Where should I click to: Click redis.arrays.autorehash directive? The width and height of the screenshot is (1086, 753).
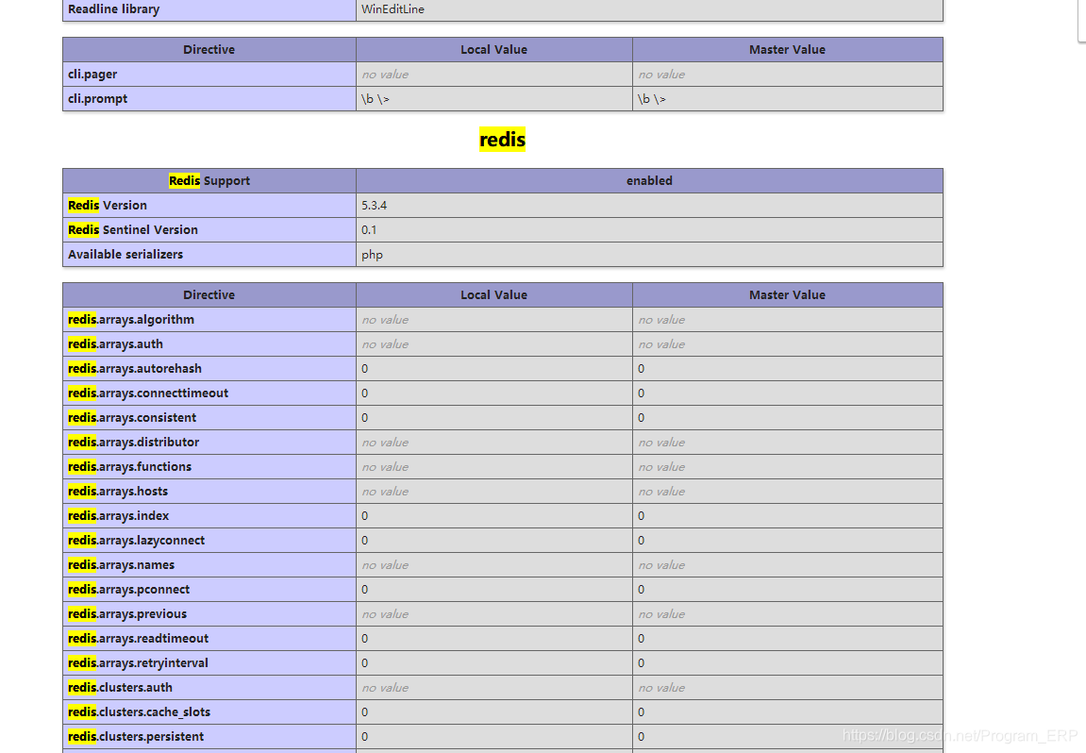[x=134, y=369]
